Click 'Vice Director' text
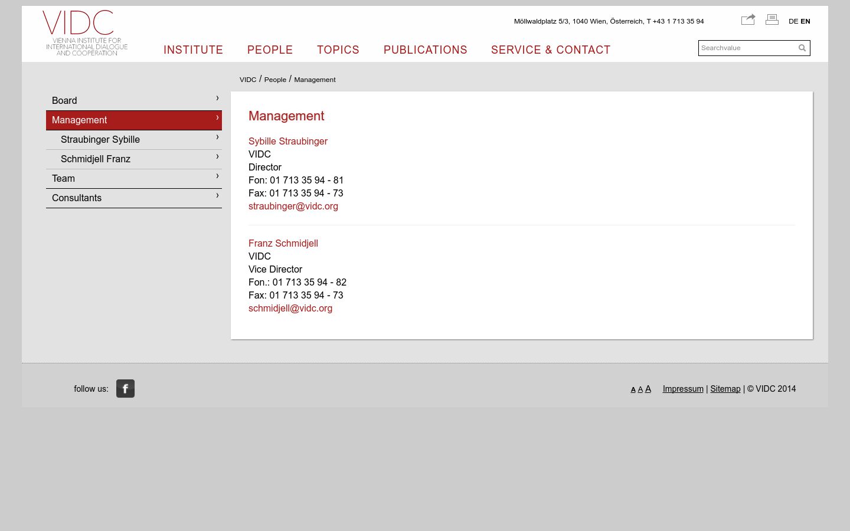 tap(275, 269)
